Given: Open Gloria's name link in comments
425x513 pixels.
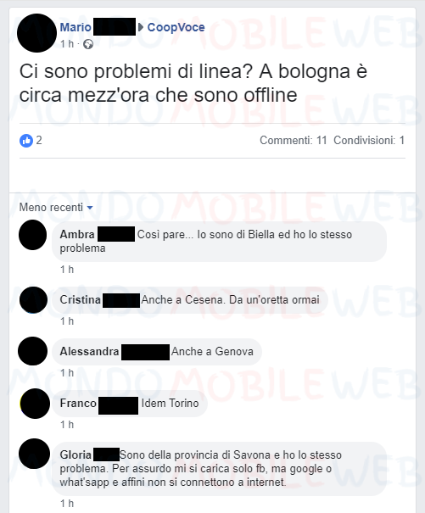Looking at the screenshot, I should click(x=75, y=454).
